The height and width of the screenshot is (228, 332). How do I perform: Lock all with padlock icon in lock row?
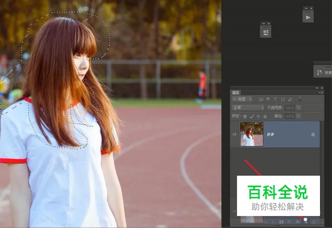pyautogui.click(x=265, y=116)
